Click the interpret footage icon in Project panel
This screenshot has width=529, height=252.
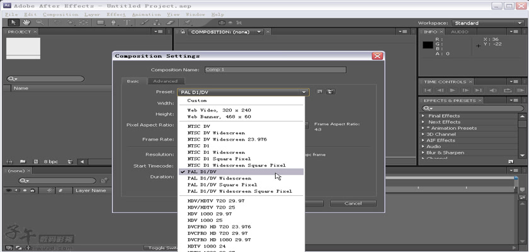pyautogui.click(x=9, y=161)
